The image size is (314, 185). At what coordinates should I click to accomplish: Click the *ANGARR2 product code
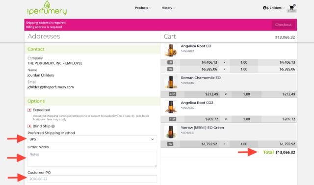point(187,51)
